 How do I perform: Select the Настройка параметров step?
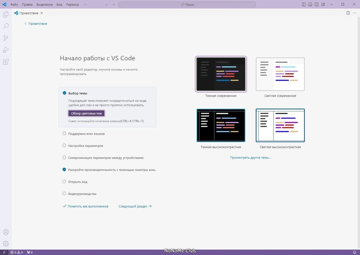click(x=82, y=145)
